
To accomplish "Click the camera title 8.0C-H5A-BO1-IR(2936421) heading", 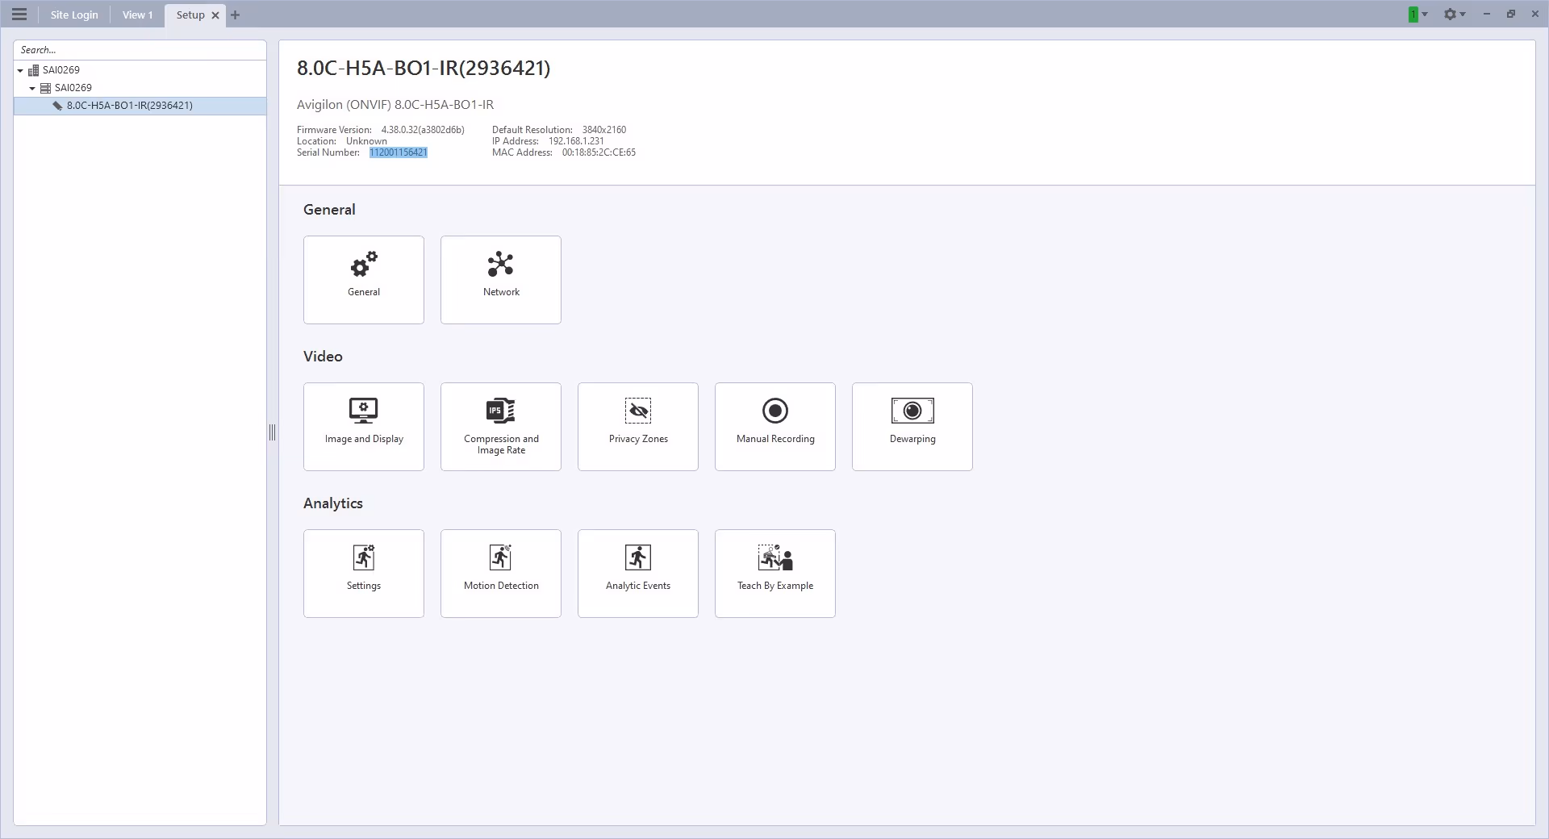I will tap(424, 69).
